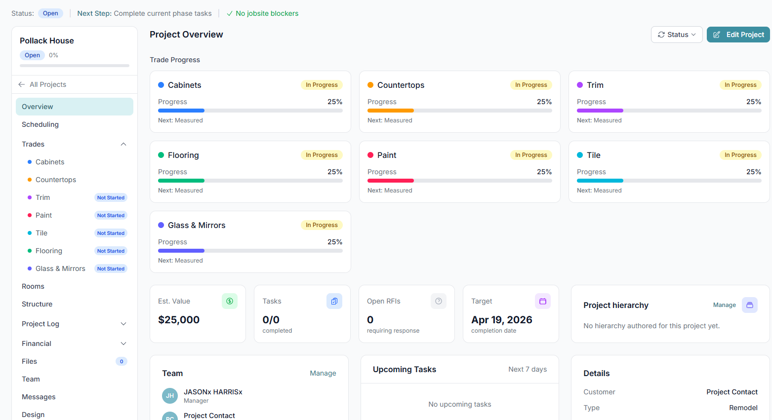
Task: Click the indigo dot on Glass & Mirrors card
Action: pyautogui.click(x=161, y=225)
